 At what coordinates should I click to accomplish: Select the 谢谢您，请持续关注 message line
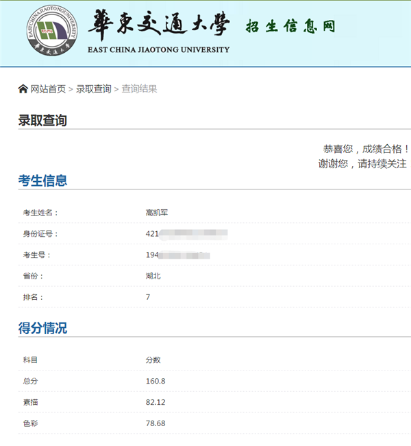coord(362,164)
